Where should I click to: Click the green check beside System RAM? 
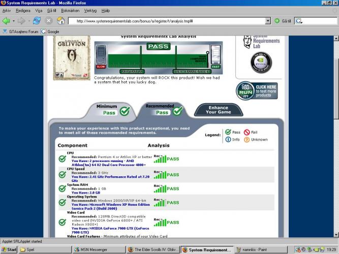point(62,188)
